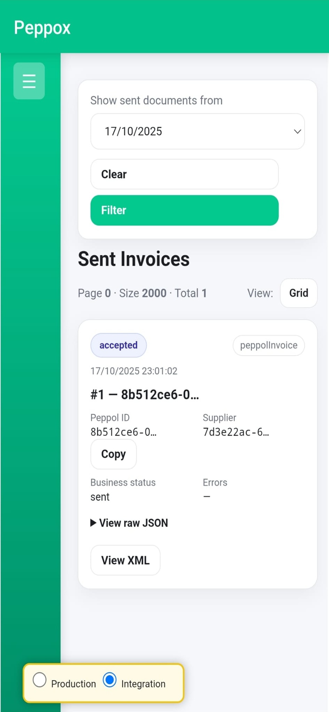Open invoice #1 — 8b512ce6

click(145, 395)
